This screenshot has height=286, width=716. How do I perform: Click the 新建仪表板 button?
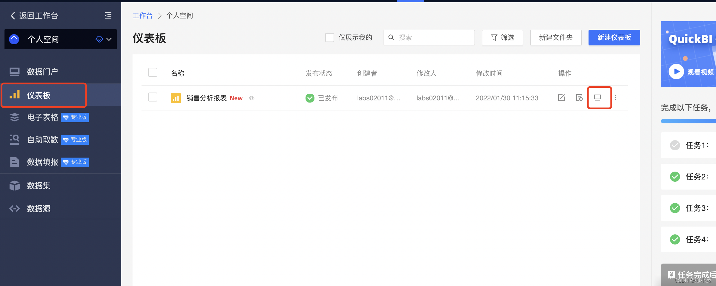pyautogui.click(x=614, y=38)
